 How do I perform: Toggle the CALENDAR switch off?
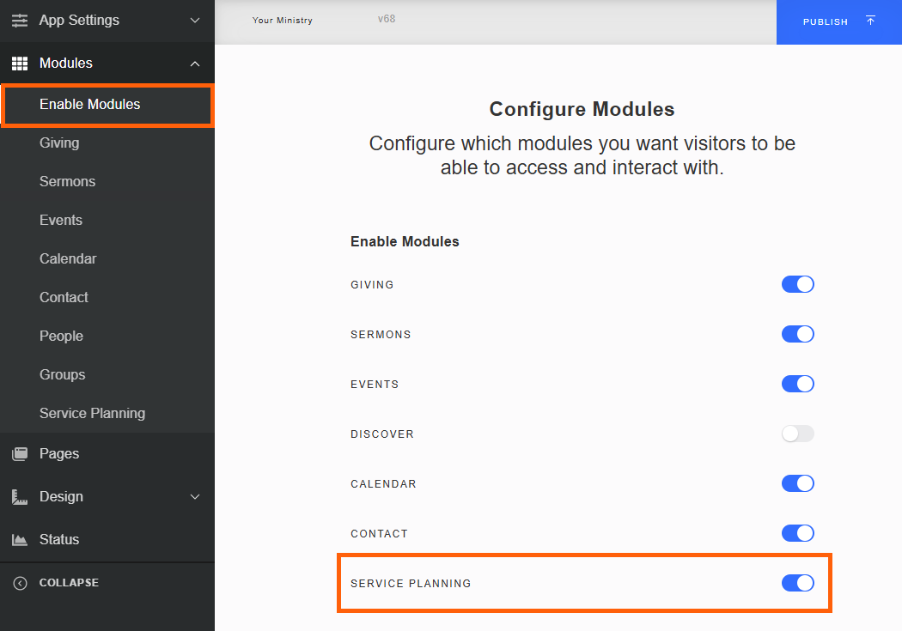coord(797,483)
